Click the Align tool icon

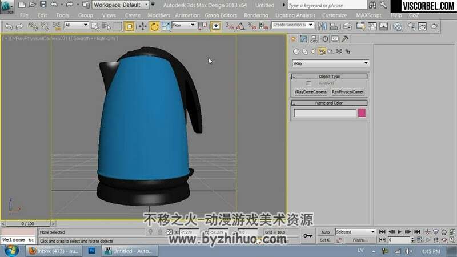[x=334, y=26]
